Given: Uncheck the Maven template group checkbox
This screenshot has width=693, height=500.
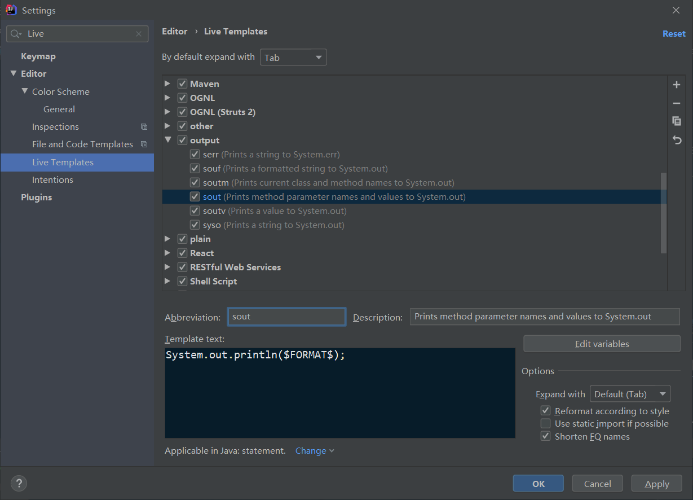Looking at the screenshot, I should coord(182,84).
